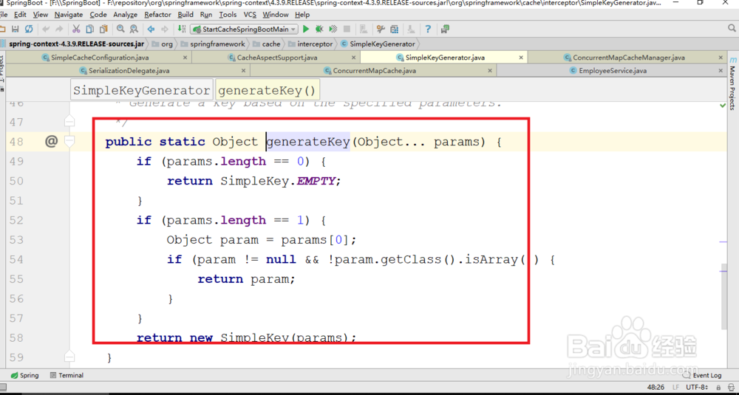The width and height of the screenshot is (739, 395).
Task: Open the VCS menu
Action: click(251, 15)
